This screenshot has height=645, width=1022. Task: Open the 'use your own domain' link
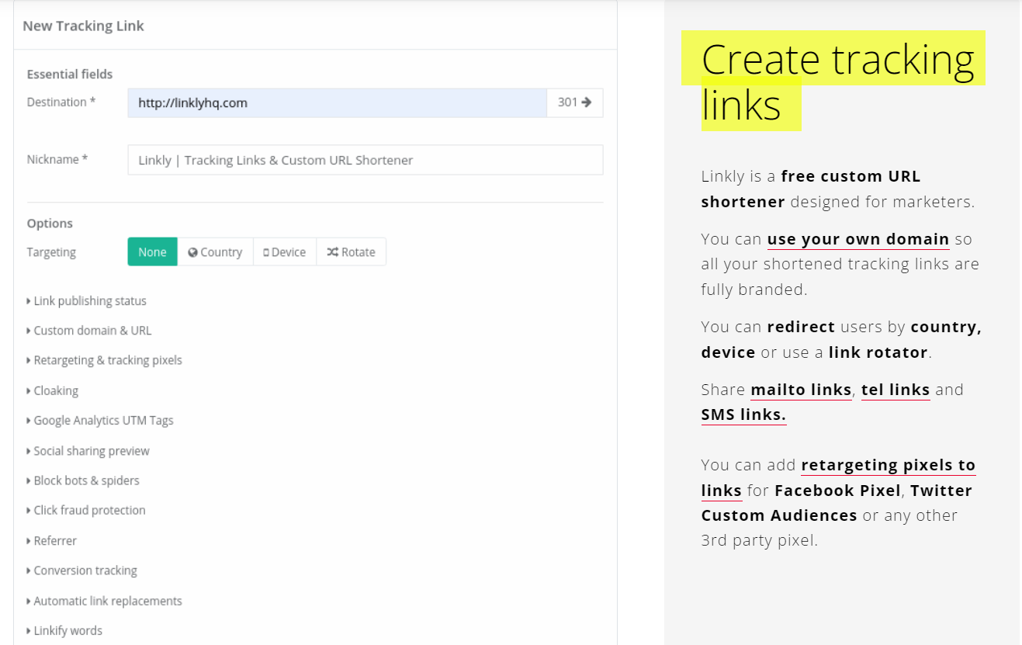(857, 239)
